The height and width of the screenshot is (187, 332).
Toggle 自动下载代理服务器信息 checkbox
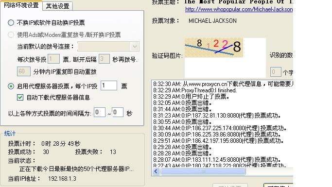[20, 98]
